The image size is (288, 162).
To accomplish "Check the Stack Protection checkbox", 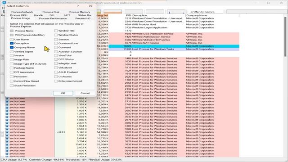I will click(x=12, y=85).
